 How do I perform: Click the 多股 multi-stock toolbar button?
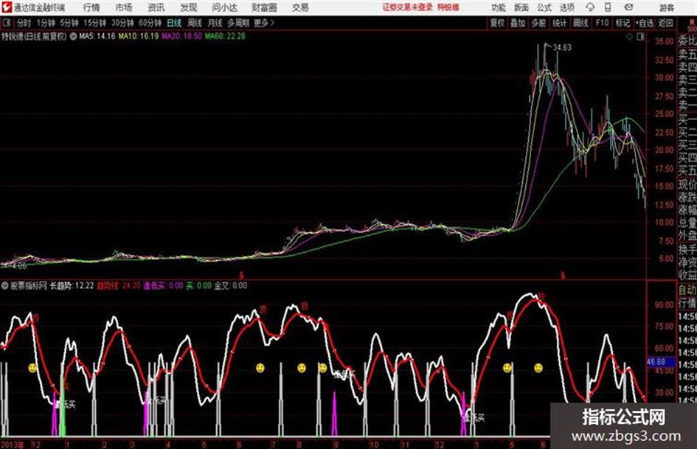pyautogui.click(x=538, y=23)
